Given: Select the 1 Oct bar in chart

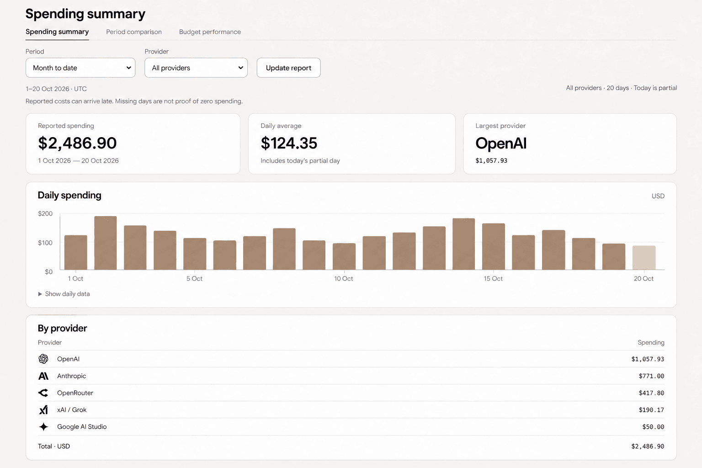Looking at the screenshot, I should pyautogui.click(x=76, y=252).
